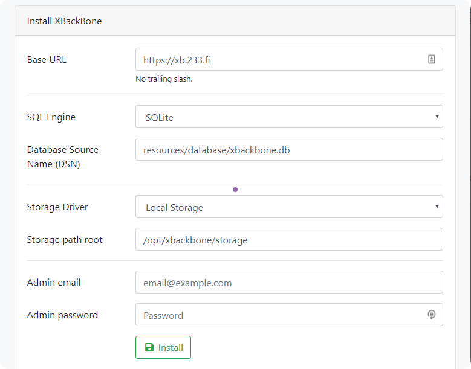The image size is (471, 369).
Task: Click the 'Database Source Name (DSN)' label
Action: tap(62, 157)
